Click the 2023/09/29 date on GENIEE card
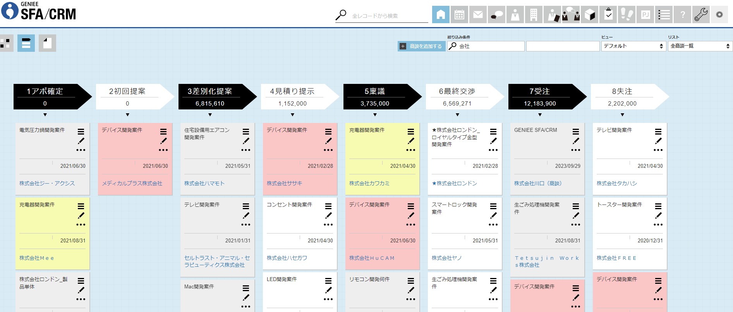Viewport: 733px width, 312px height. click(568, 166)
